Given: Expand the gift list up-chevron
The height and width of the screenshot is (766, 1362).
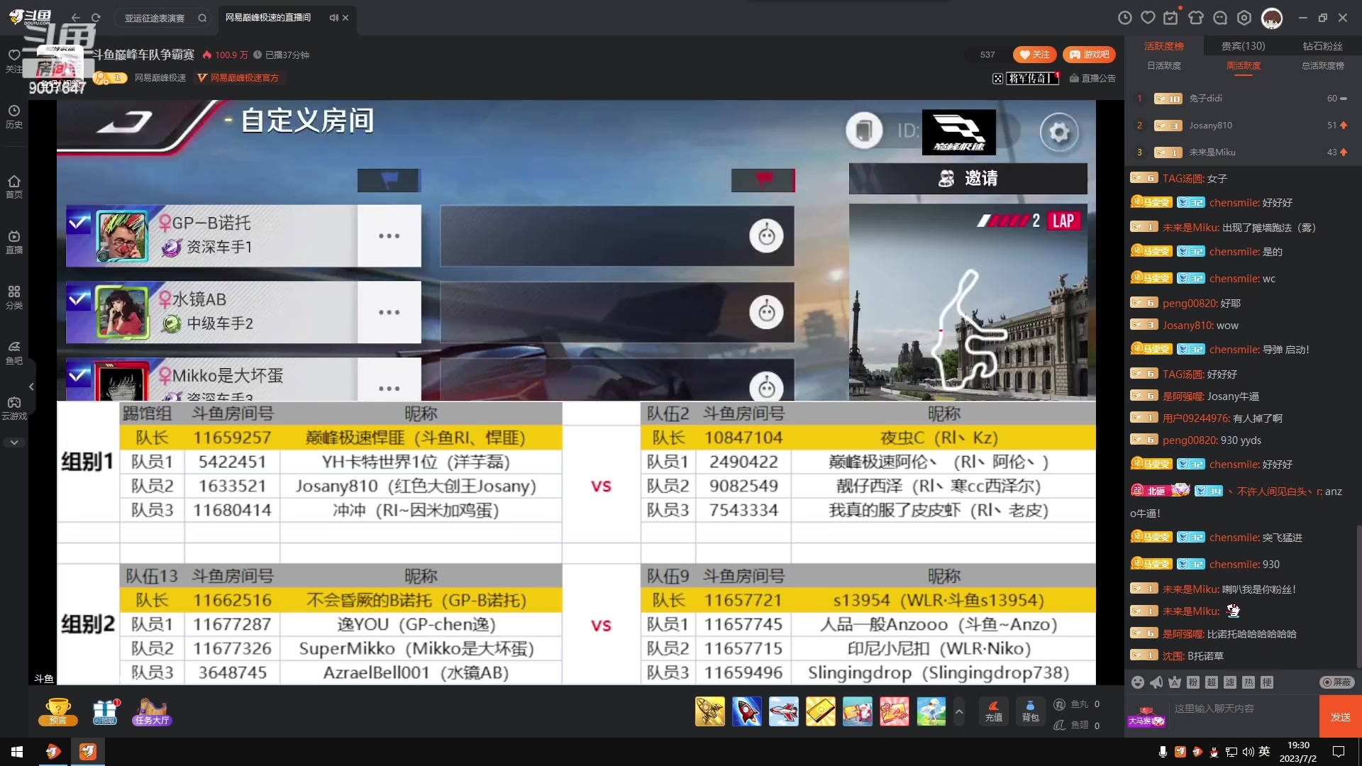Looking at the screenshot, I should point(959,711).
